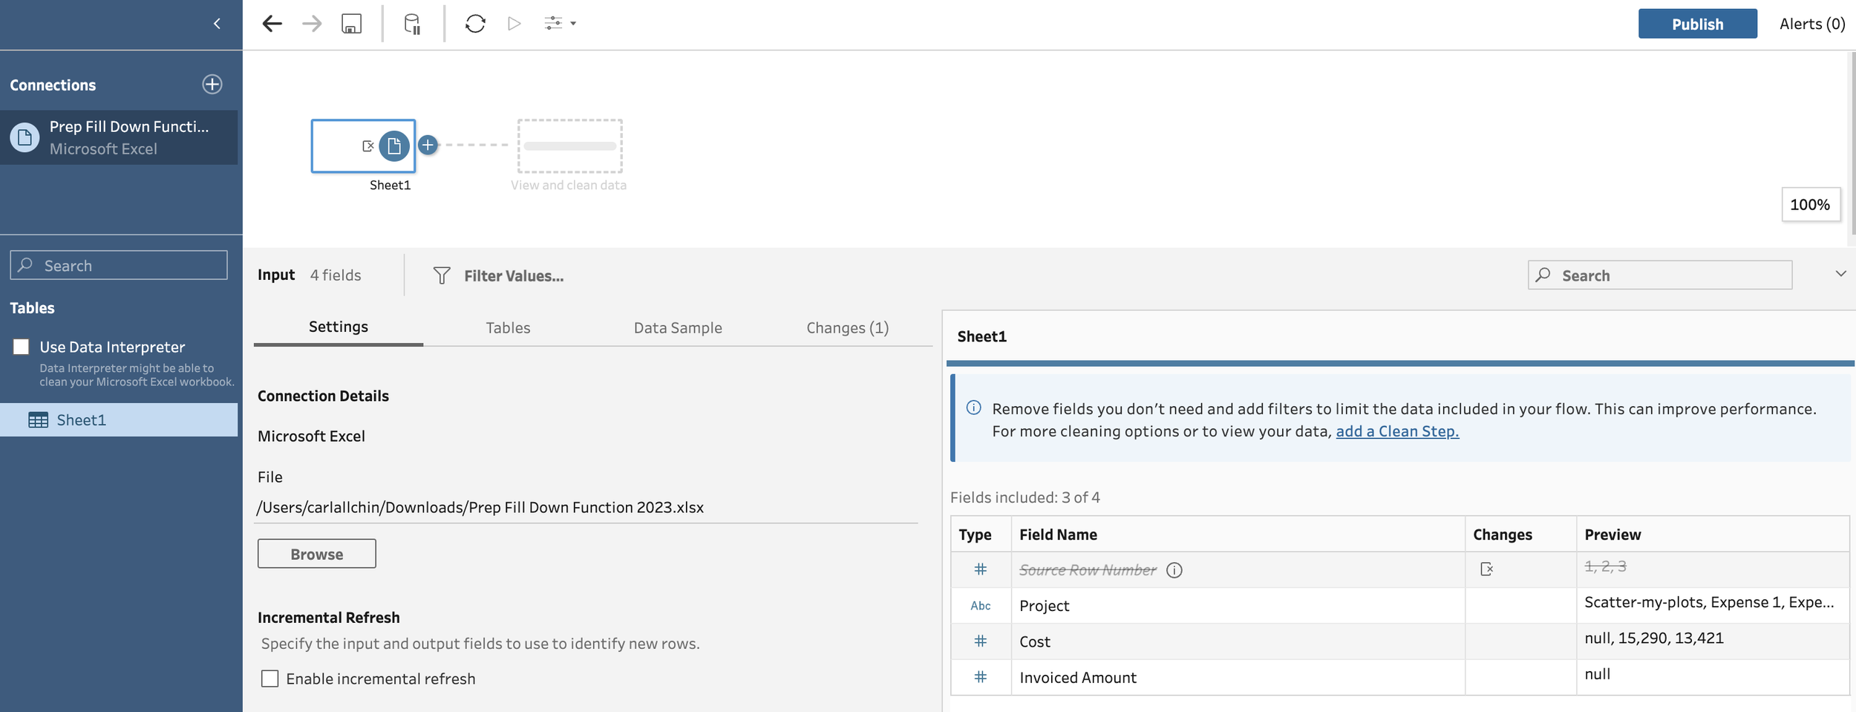Click info icon beside Source Row Number
The height and width of the screenshot is (712, 1856).
(1174, 570)
